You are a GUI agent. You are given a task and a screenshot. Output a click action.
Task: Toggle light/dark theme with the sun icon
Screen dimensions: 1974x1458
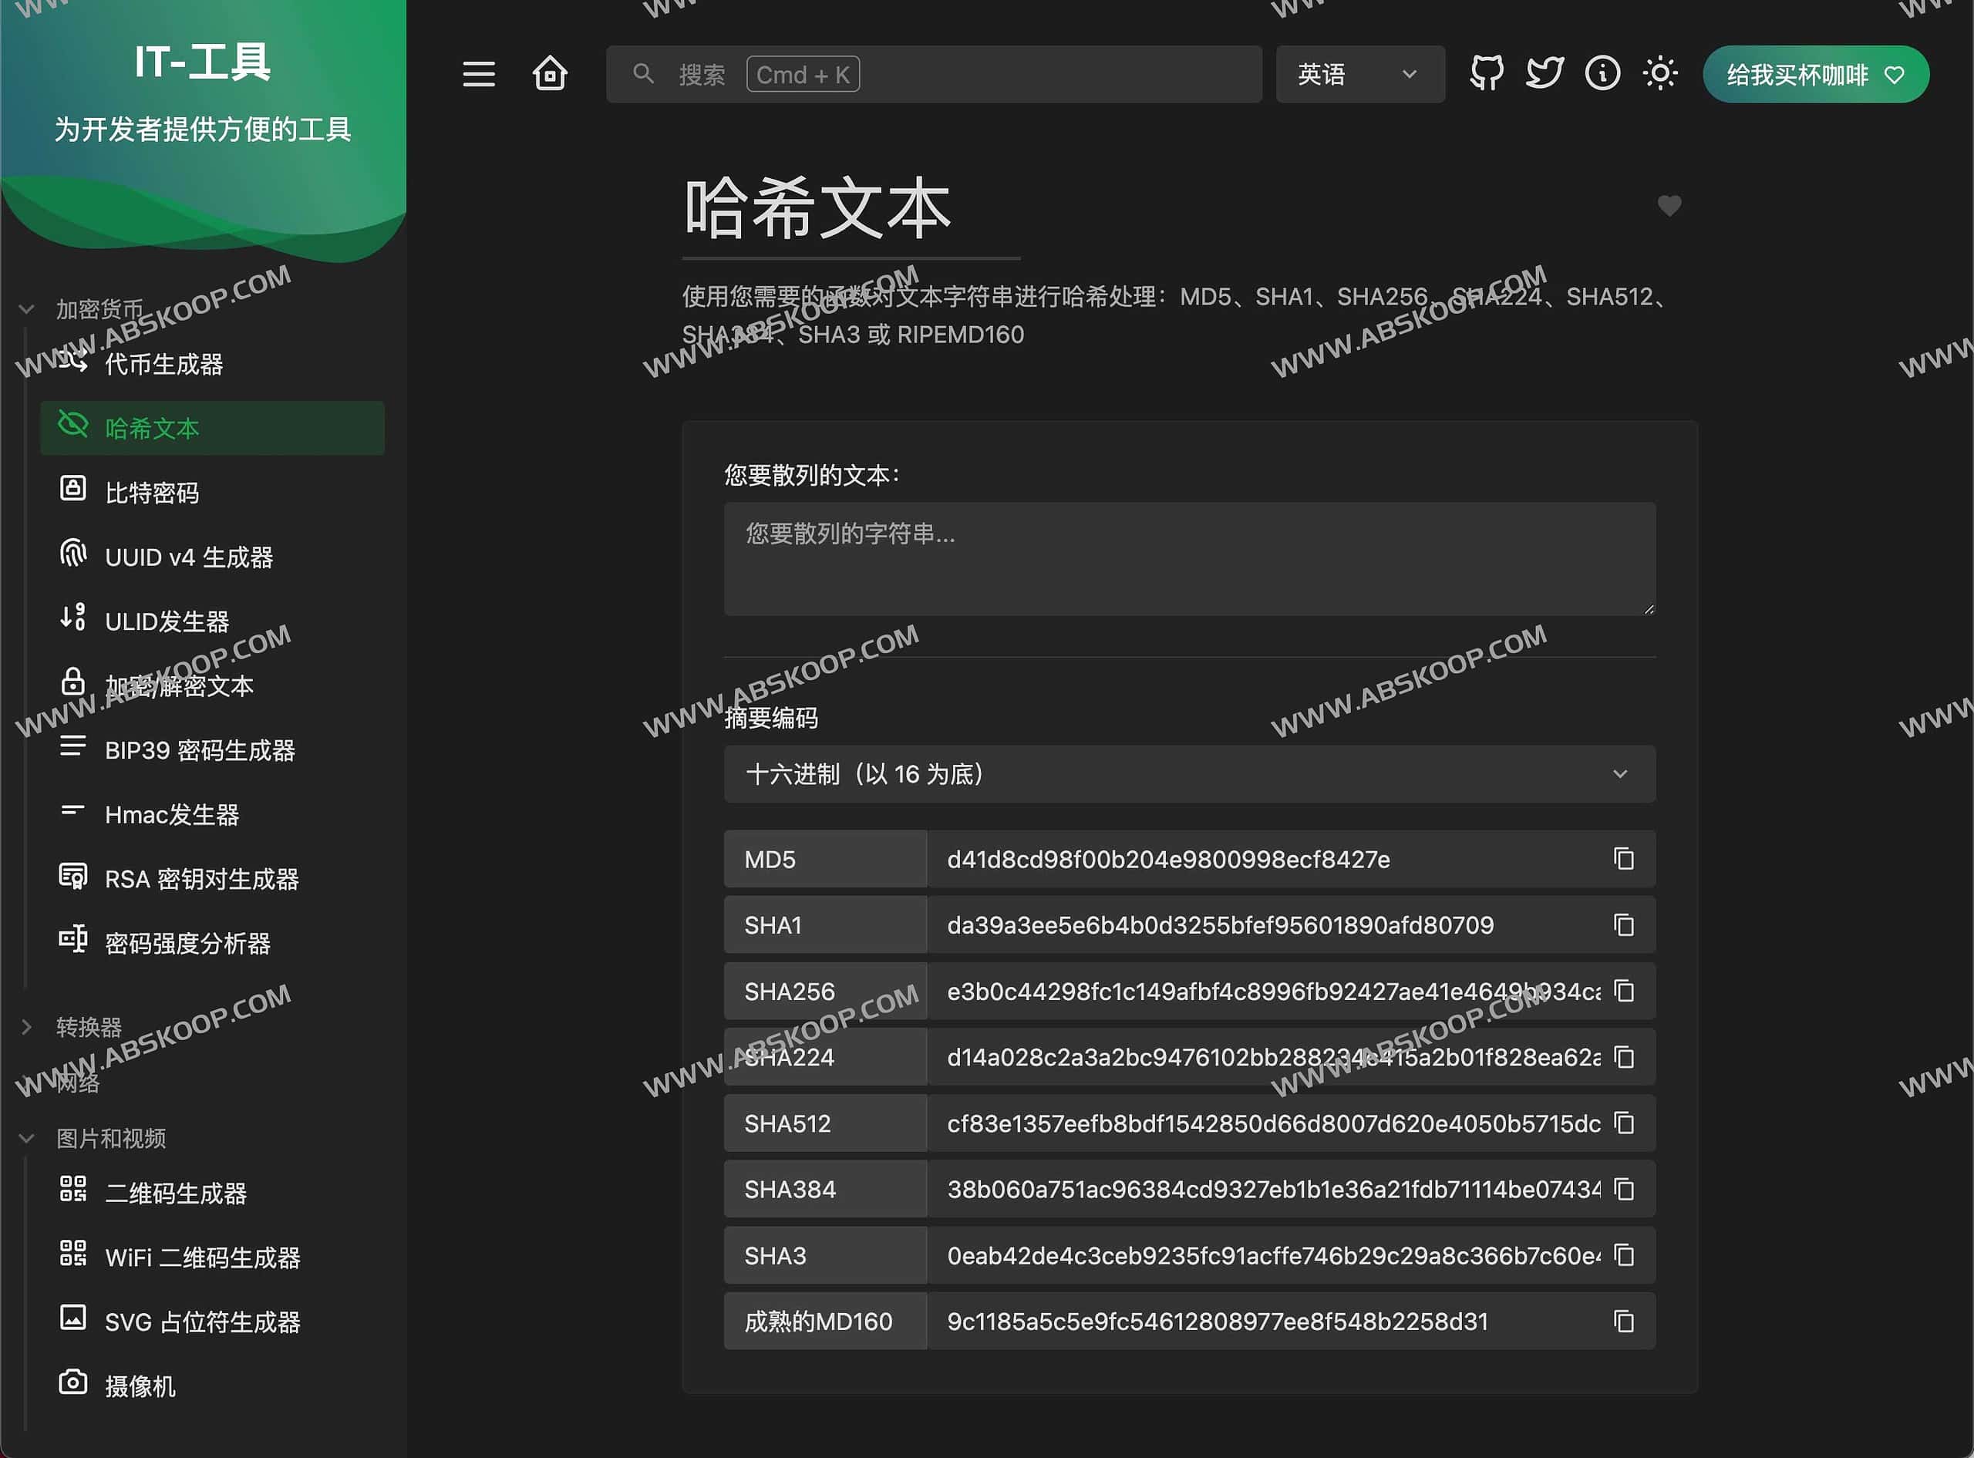coord(1660,74)
